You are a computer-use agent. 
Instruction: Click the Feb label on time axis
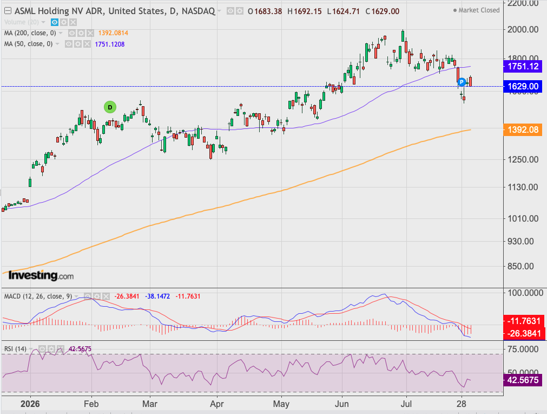91,404
